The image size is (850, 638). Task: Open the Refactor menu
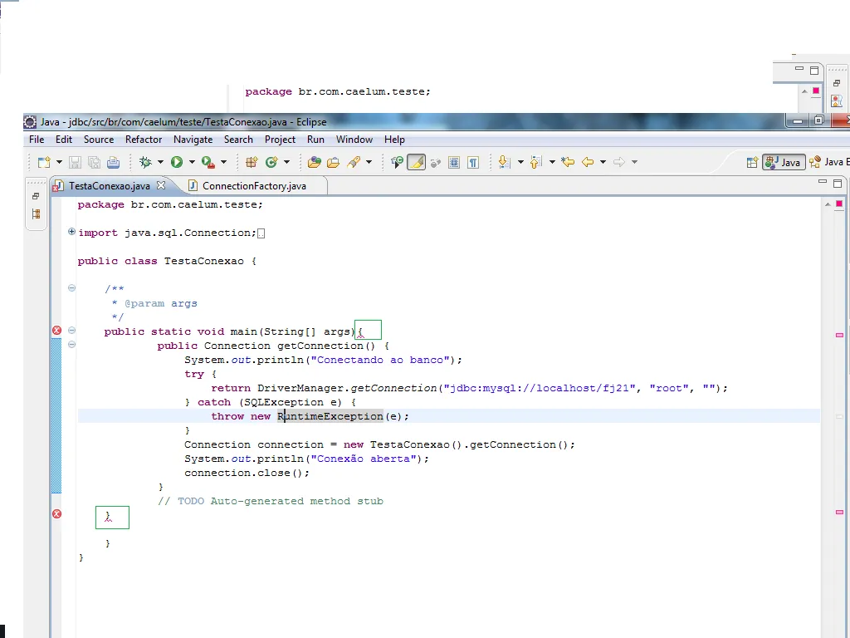[144, 140]
